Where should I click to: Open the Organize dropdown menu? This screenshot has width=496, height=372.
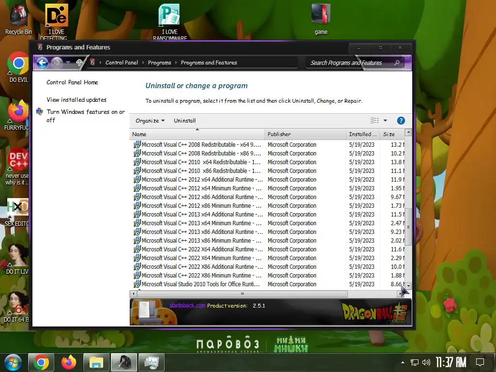click(x=150, y=121)
